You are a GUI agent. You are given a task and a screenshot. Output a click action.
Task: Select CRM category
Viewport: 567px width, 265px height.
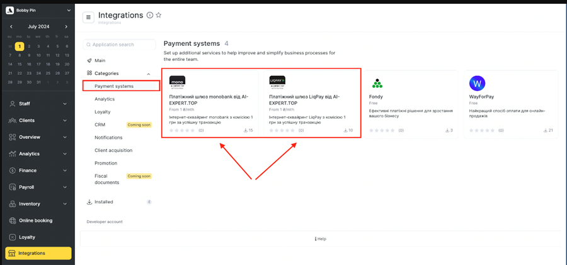[100, 125]
